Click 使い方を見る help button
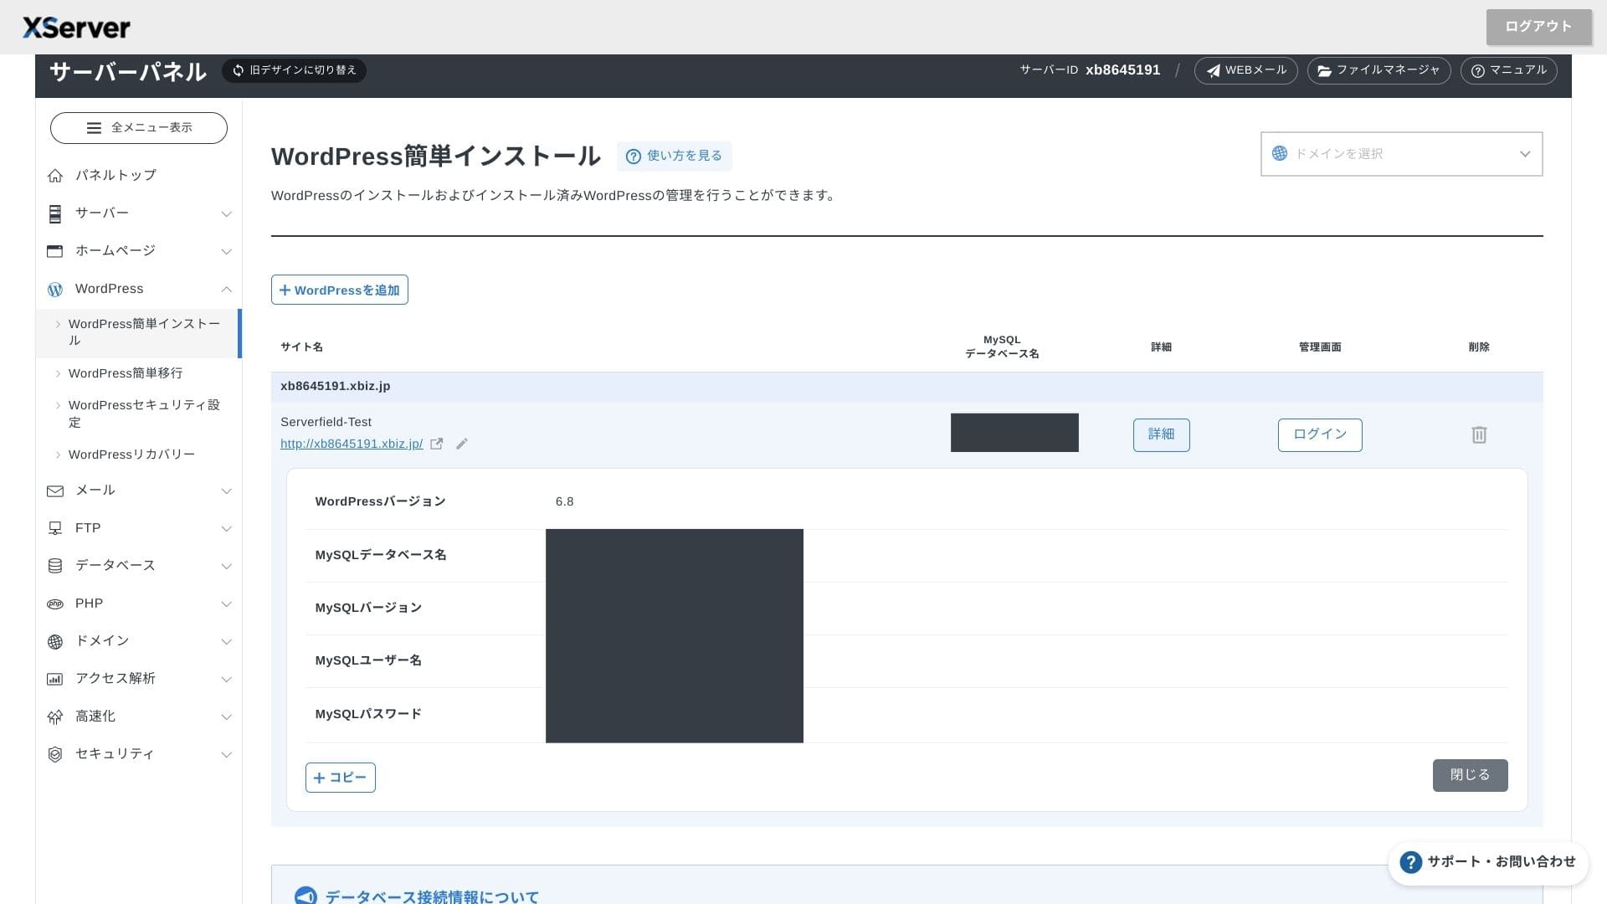 [x=675, y=157]
